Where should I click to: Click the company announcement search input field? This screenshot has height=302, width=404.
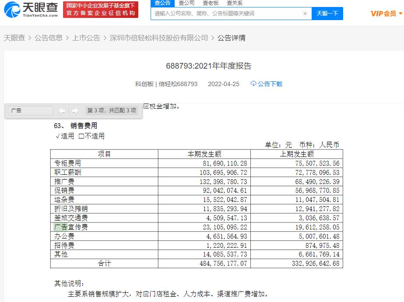(x=228, y=14)
